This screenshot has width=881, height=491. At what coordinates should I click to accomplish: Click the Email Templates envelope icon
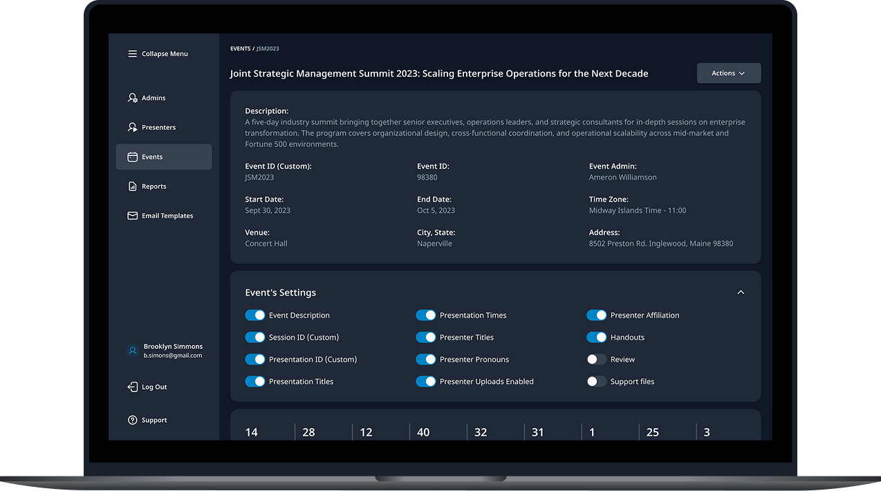point(133,215)
